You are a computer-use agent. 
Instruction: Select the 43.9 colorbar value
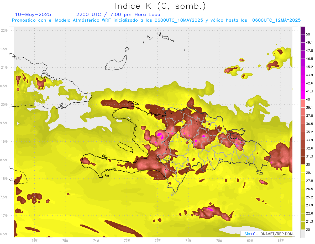point(309,75)
